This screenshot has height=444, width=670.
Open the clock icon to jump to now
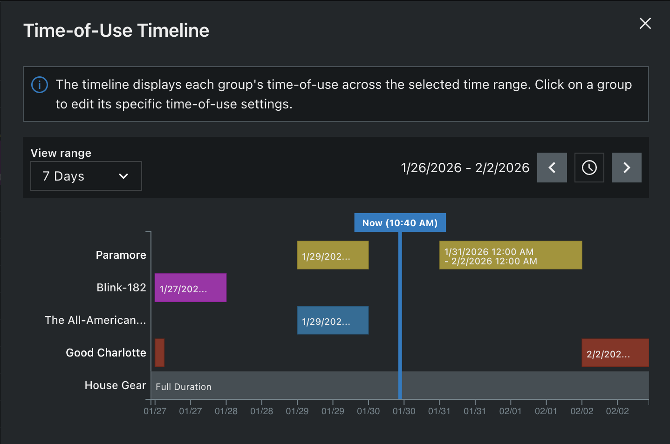point(589,168)
